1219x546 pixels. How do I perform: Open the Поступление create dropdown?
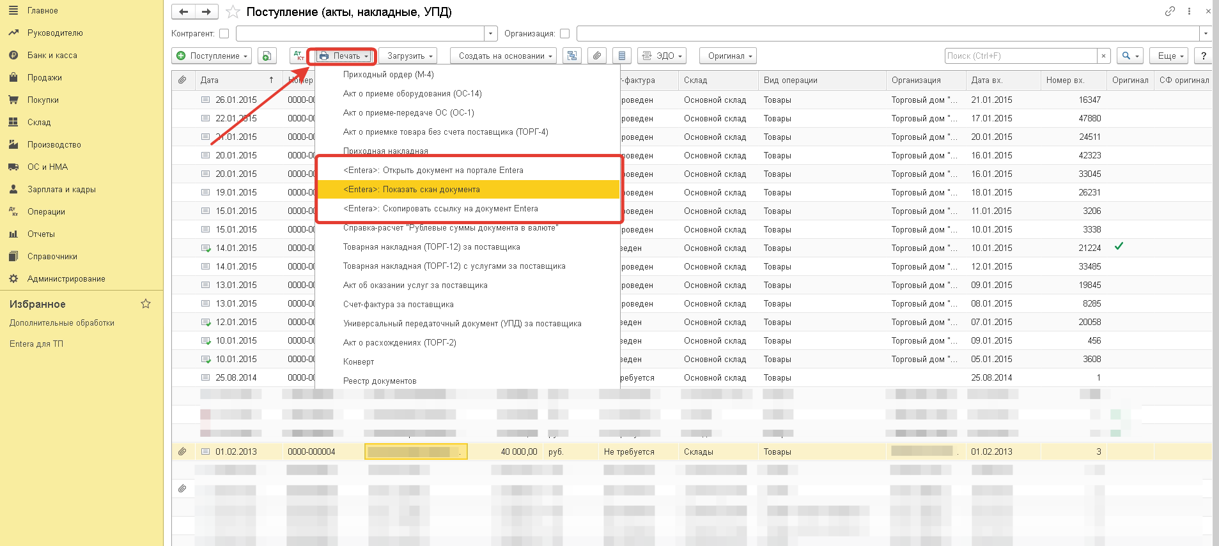pos(212,56)
